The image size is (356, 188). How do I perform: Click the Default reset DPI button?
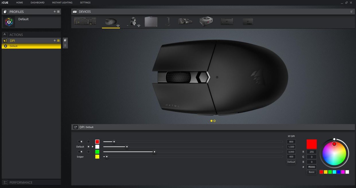[291, 162]
